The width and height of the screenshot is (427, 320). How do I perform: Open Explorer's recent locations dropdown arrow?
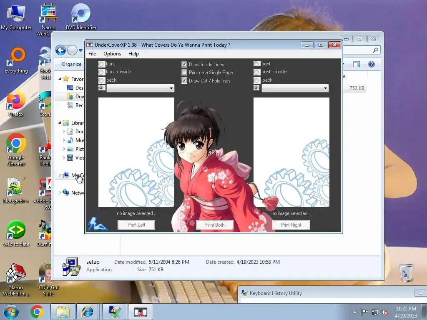[80, 50]
